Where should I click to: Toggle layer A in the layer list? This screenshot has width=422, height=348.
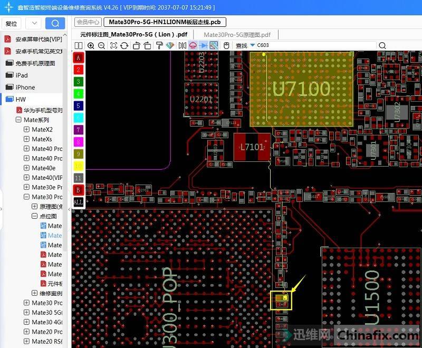pos(78,57)
